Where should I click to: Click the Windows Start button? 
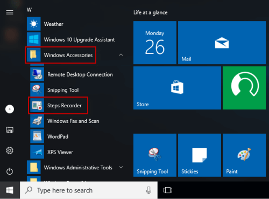click(x=10, y=190)
